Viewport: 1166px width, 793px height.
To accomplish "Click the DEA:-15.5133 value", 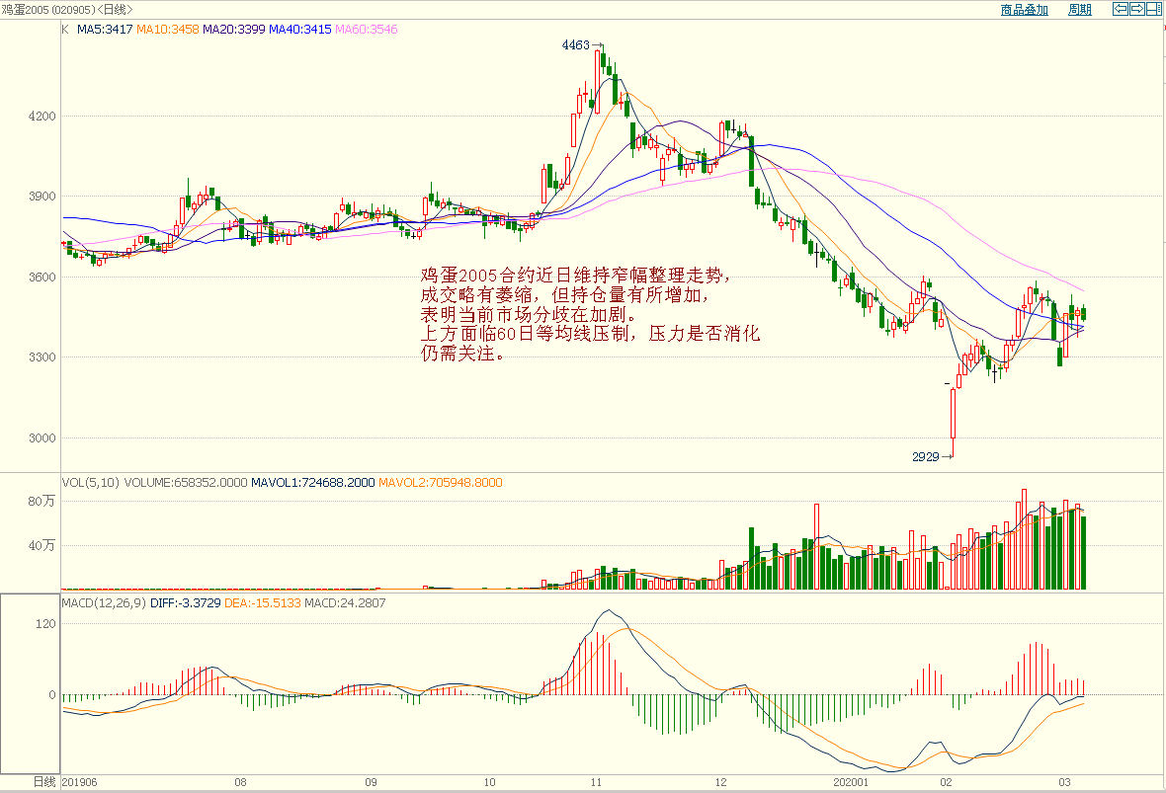I will tap(263, 602).
